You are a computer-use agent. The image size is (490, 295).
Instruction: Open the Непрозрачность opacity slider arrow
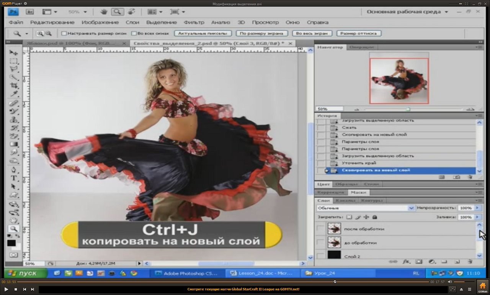click(x=477, y=208)
